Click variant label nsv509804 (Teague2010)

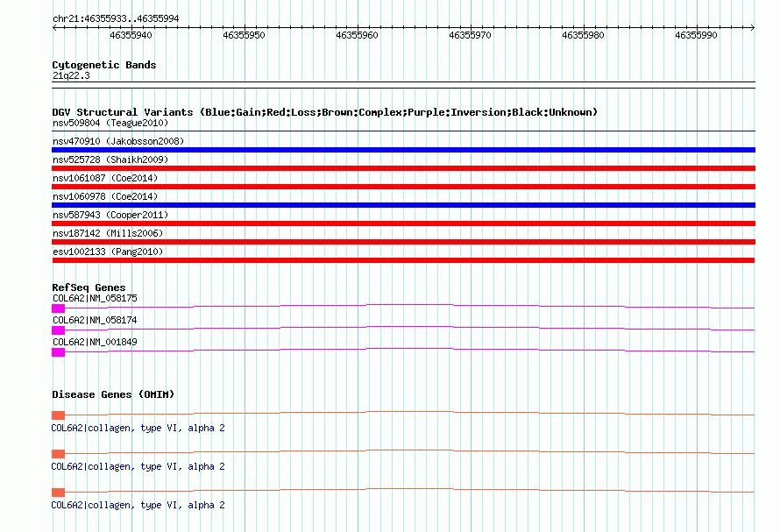(110, 123)
